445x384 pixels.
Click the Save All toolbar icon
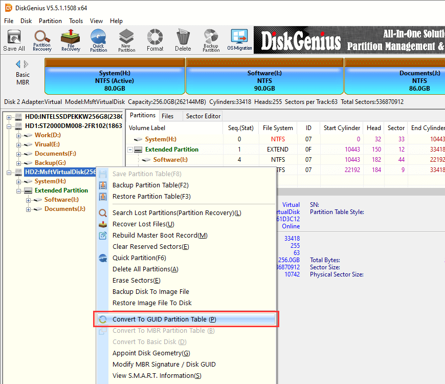[14, 40]
